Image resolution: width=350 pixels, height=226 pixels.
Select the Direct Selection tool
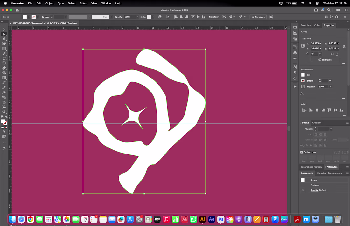tap(4, 34)
